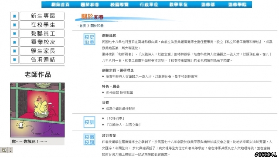Click the 關於和春 page title banner
The image size is (279, 158).
pyautogui.click(x=92, y=16)
